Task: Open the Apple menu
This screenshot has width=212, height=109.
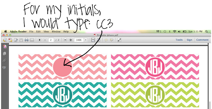Action: [6, 31]
